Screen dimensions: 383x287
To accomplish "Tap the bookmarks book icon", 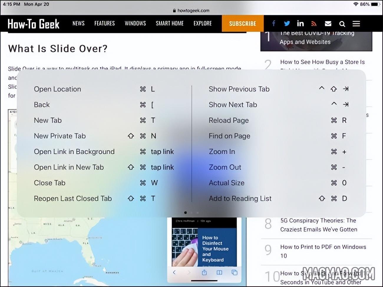I will (x=219, y=273).
